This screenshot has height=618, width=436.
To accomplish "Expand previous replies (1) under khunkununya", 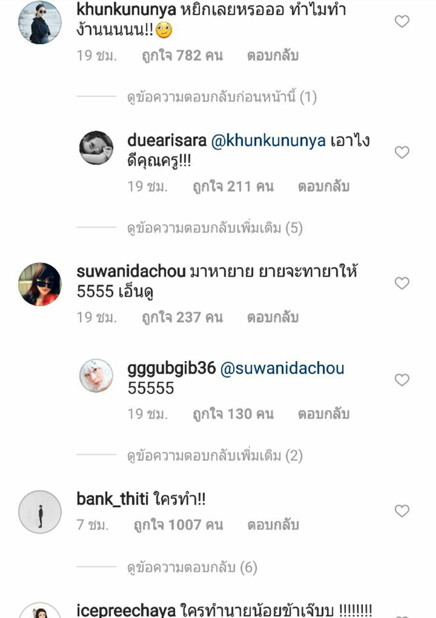I will [x=222, y=97].
